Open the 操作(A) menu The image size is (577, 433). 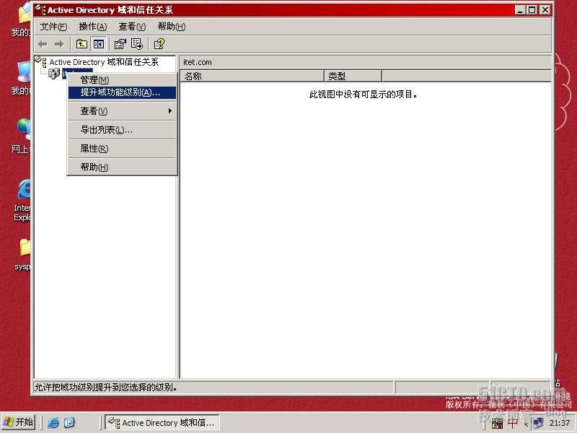pyautogui.click(x=93, y=27)
